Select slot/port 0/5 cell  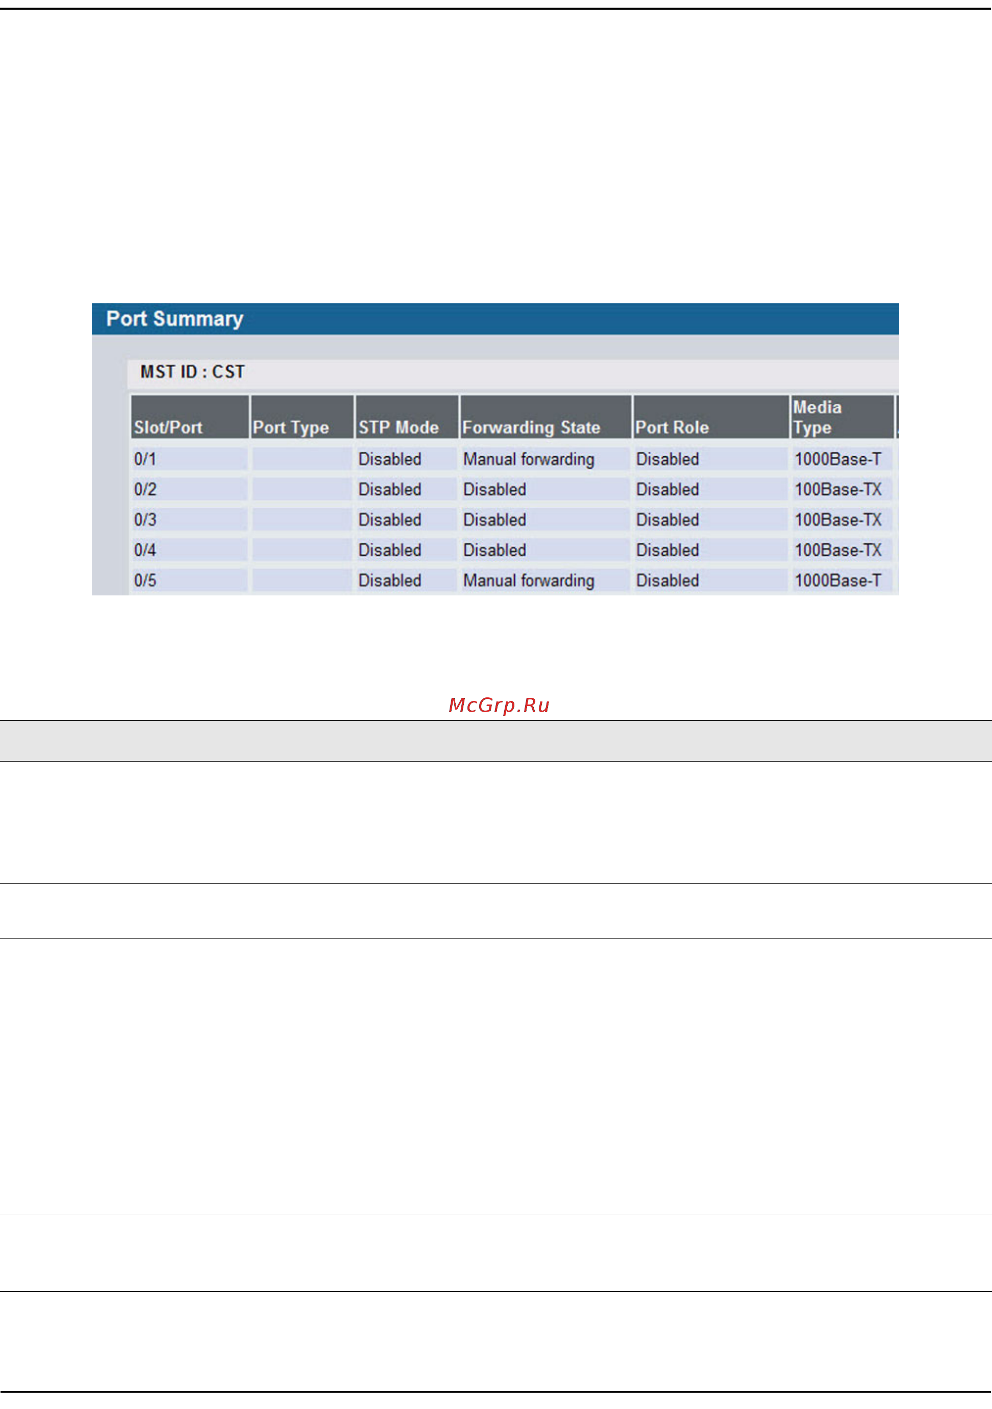(x=190, y=580)
